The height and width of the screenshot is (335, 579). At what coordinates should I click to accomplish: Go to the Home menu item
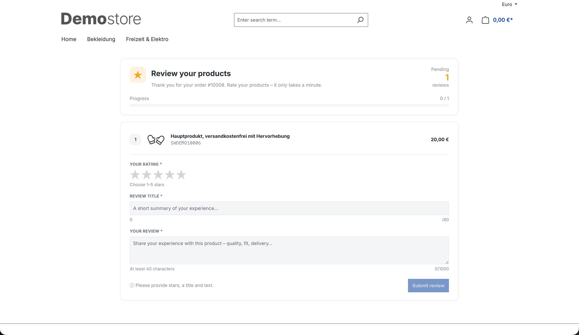point(69,39)
